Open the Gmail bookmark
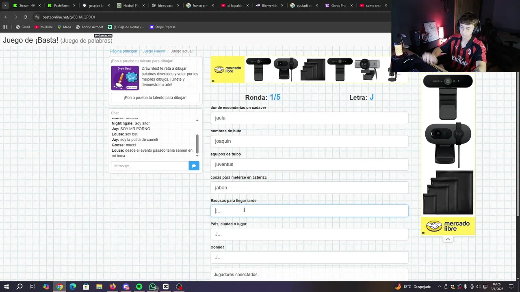The image size is (520, 292). pyautogui.click(x=23, y=27)
